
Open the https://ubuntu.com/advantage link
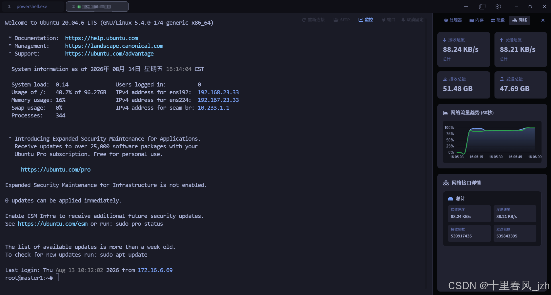[109, 54]
